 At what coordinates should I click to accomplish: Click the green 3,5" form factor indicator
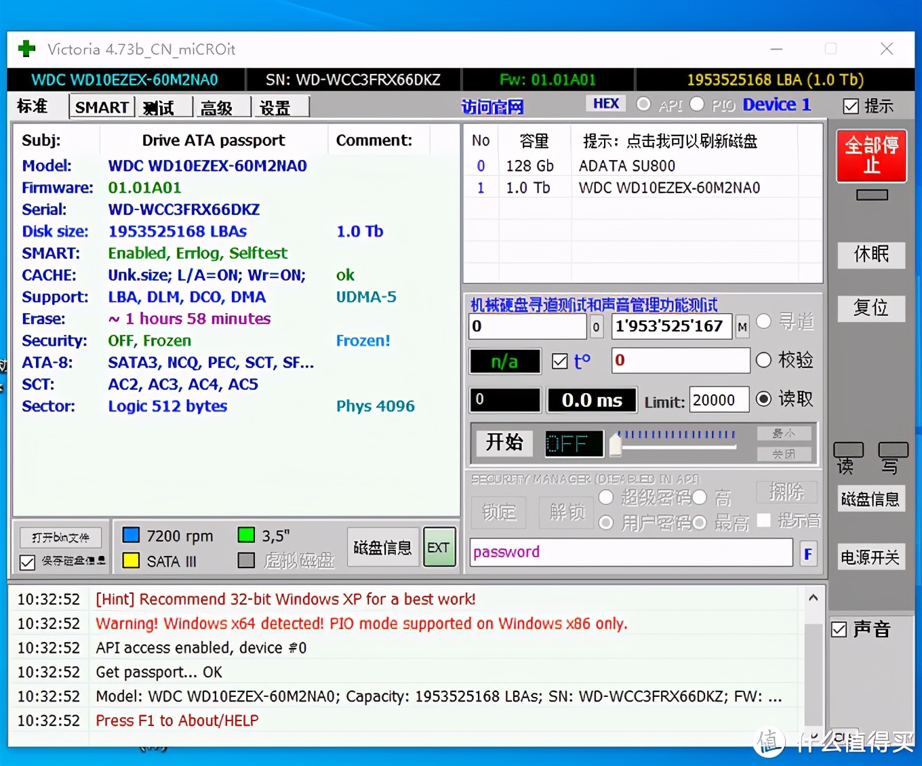click(246, 536)
